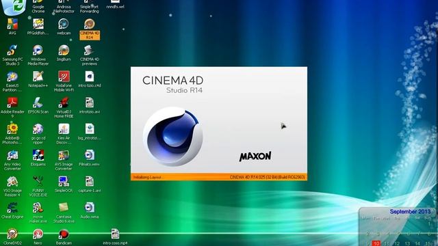Select the highlighted CINEMA 4D R14 icon

click(x=90, y=29)
